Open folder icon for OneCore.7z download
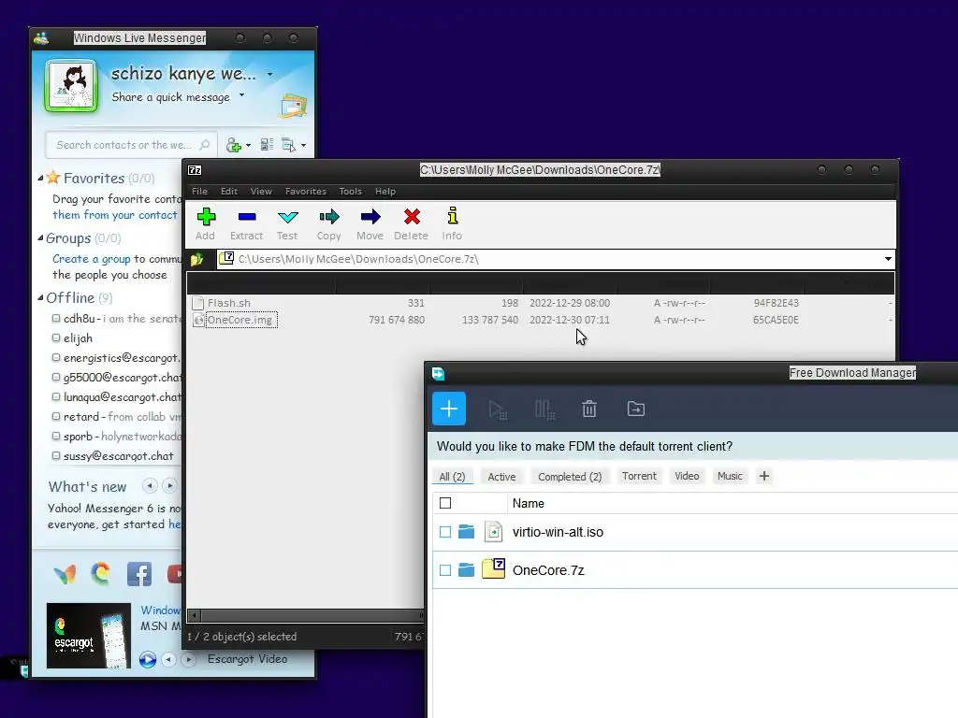 click(466, 569)
